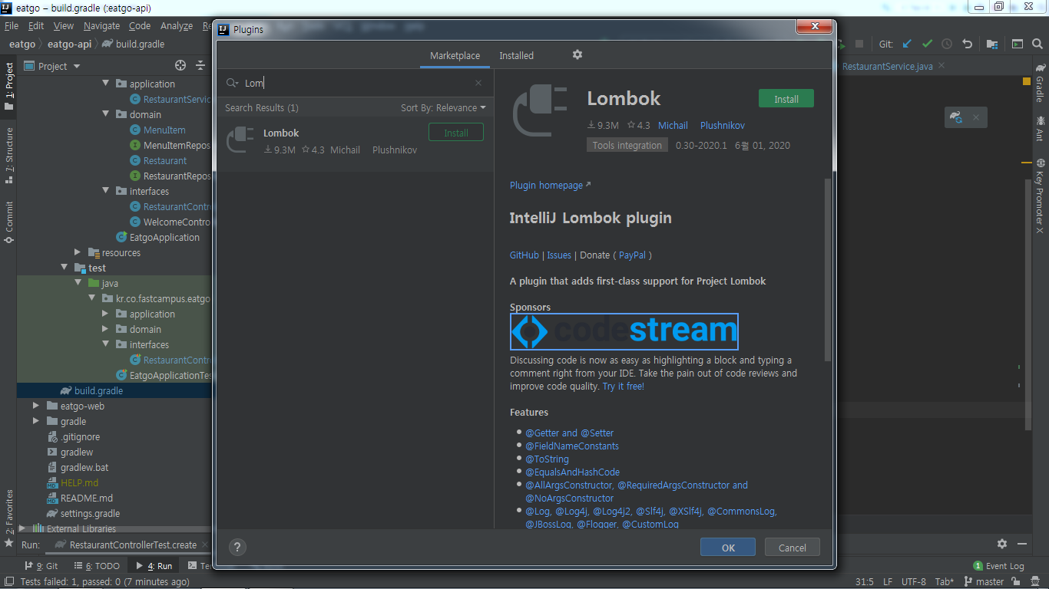Open Ant tool window on right sidebar
The height and width of the screenshot is (589, 1049).
(x=1041, y=127)
